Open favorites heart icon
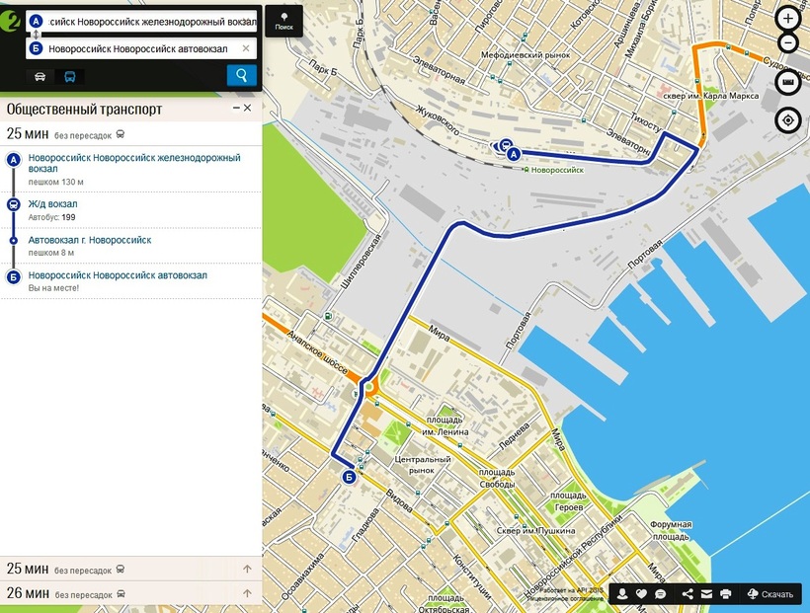Viewport: 810px width, 613px height. (641, 594)
